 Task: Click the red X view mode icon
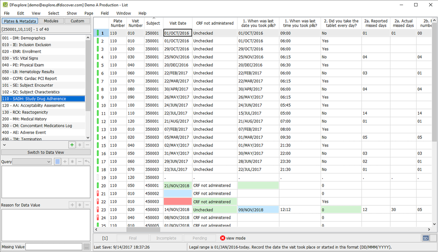223,238
